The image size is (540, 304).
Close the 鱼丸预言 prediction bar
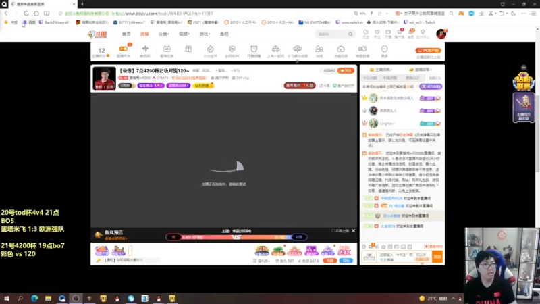pyautogui.click(x=353, y=231)
